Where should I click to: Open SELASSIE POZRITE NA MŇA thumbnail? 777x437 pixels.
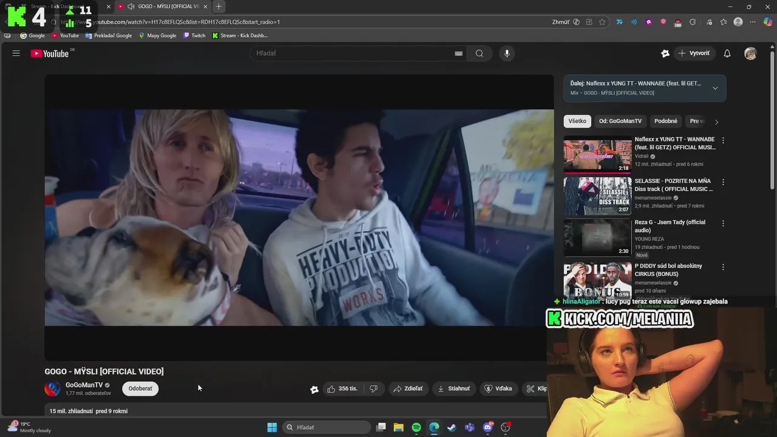[x=597, y=196]
